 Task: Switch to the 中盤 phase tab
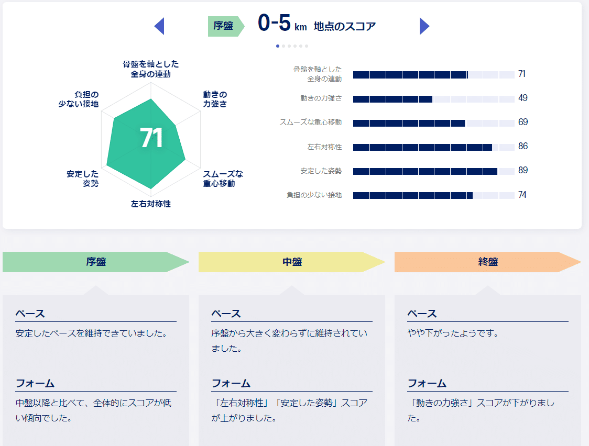click(x=292, y=262)
